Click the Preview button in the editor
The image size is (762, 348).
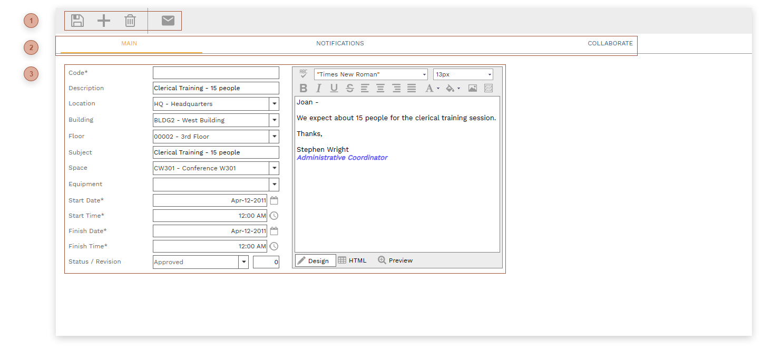(x=395, y=260)
